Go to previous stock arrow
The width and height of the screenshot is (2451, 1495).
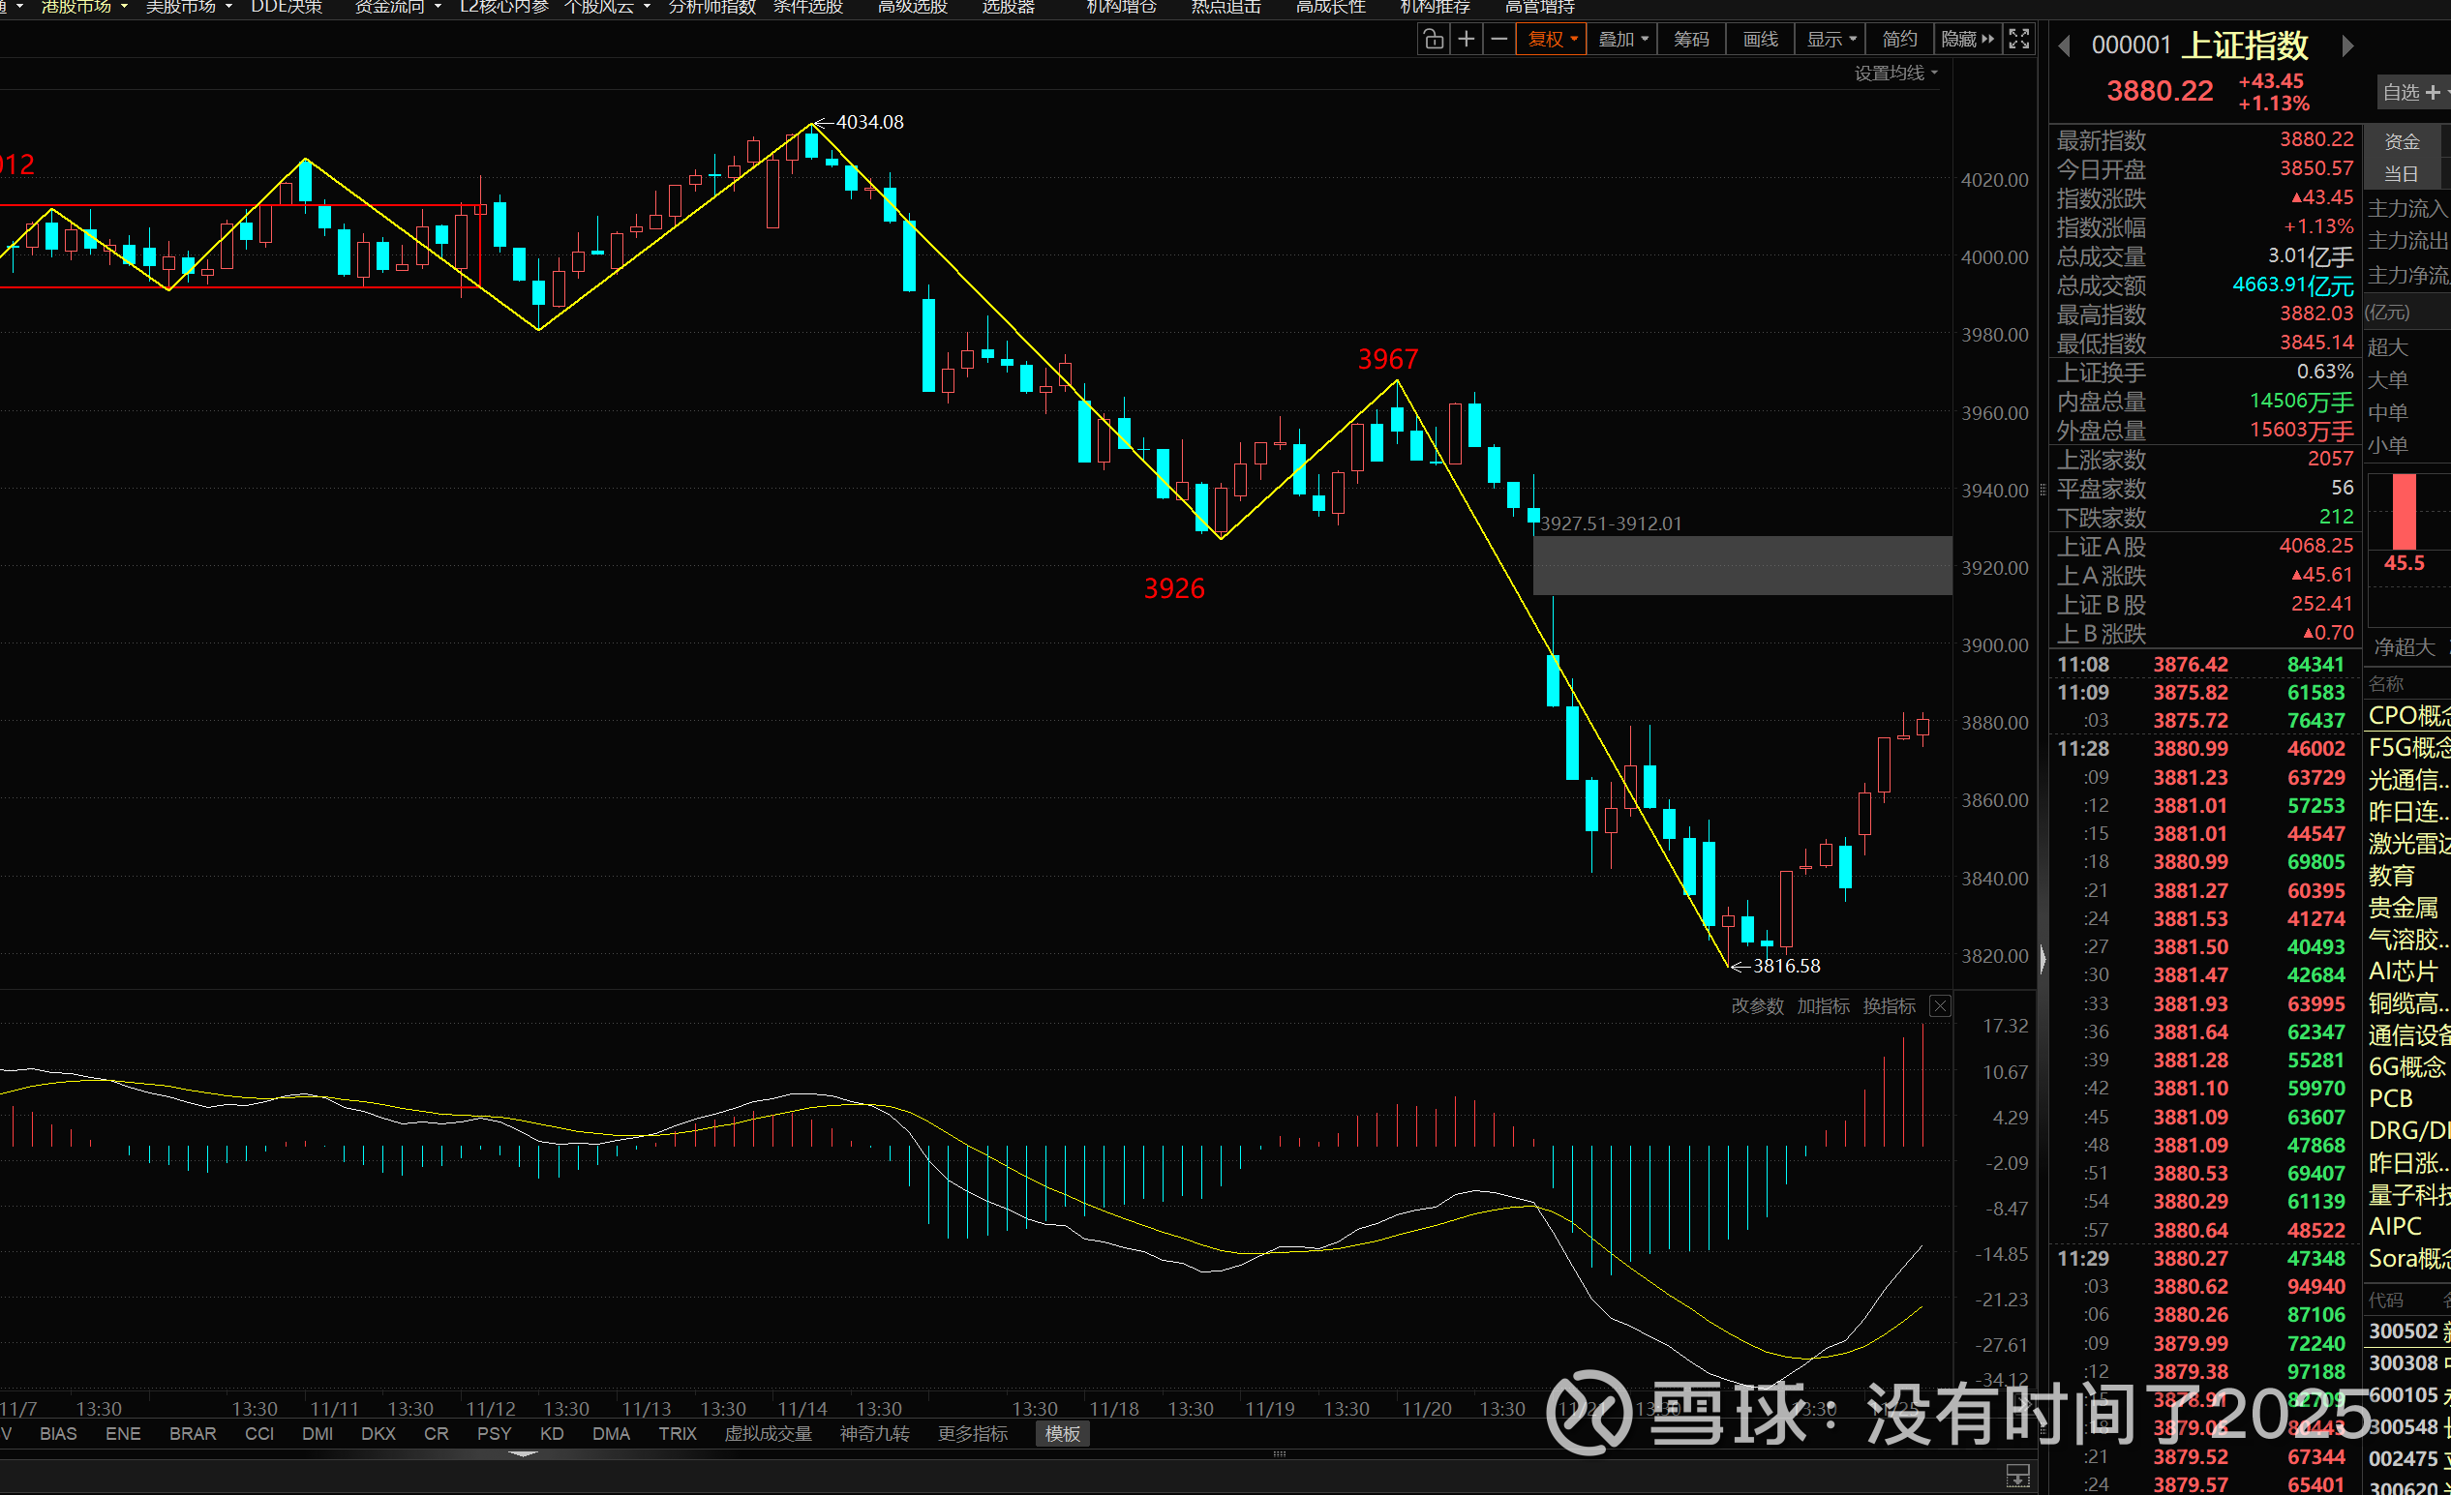click(x=2065, y=45)
